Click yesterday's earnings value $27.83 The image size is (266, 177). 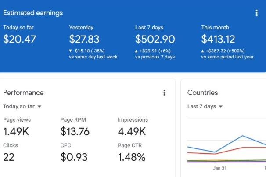coord(84,39)
